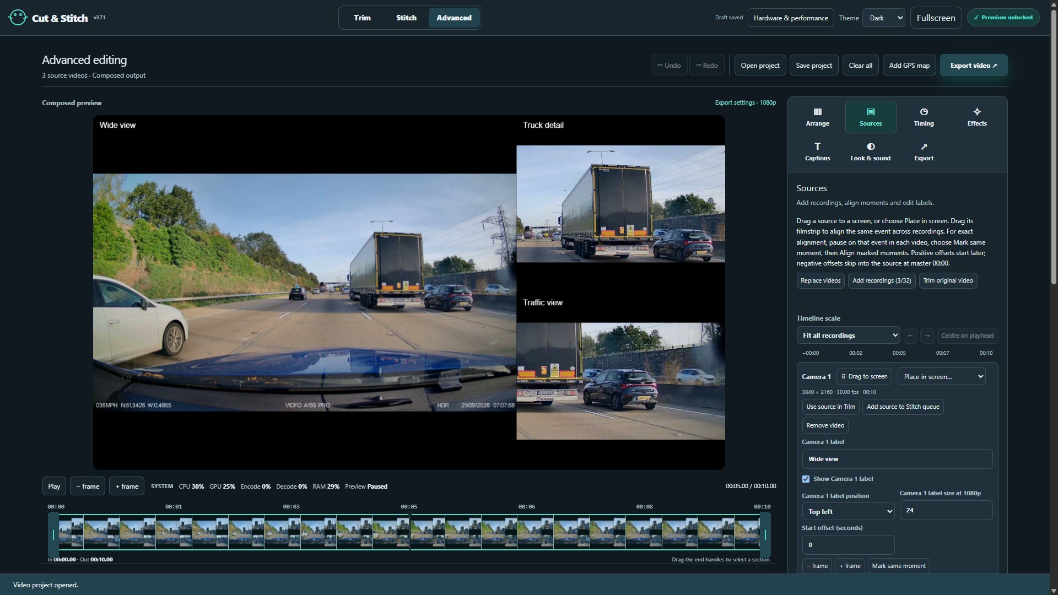Open the Captions panel icon
Image resolution: width=1058 pixels, height=595 pixels.
click(817, 152)
